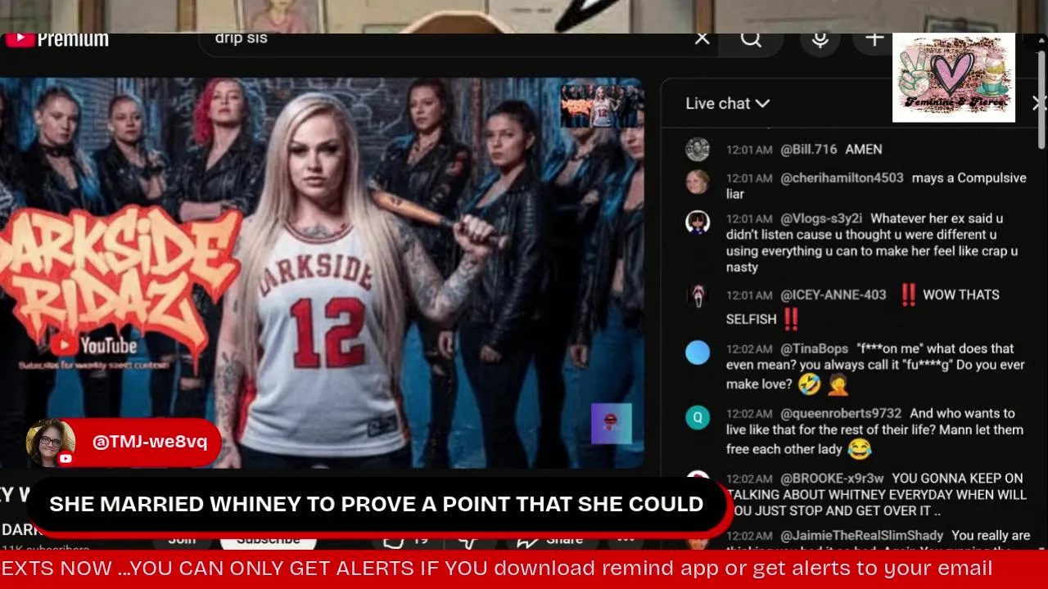This screenshot has width=1048, height=589.
Task: Open @TinaBops blue avatar in chat
Action: coord(698,353)
